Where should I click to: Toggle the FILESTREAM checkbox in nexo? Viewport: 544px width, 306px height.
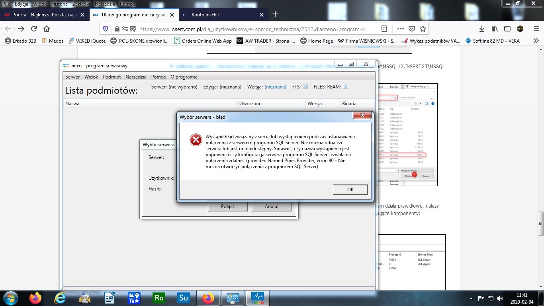[x=346, y=86]
